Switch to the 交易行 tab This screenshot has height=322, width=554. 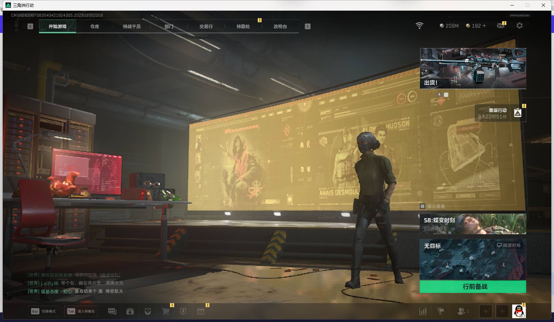click(x=206, y=26)
